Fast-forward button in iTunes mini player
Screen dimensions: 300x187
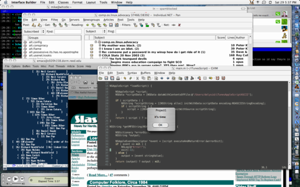click(22, 179)
